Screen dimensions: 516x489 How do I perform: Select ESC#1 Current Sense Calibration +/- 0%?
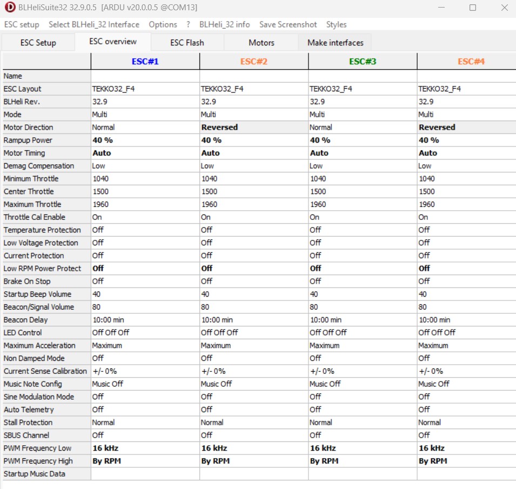point(145,371)
